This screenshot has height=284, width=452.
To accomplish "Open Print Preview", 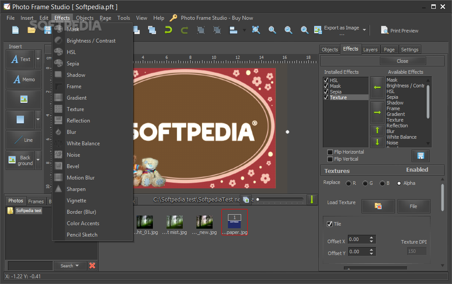I will (400, 31).
